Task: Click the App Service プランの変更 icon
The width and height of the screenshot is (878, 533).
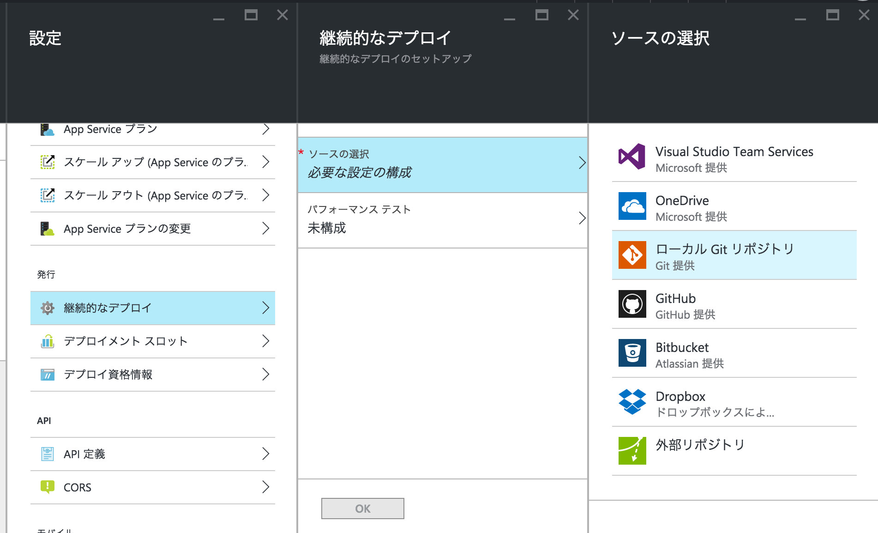Action: (47, 229)
